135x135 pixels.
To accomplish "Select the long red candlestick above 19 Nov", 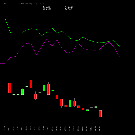I will click(x=48, y=89).
